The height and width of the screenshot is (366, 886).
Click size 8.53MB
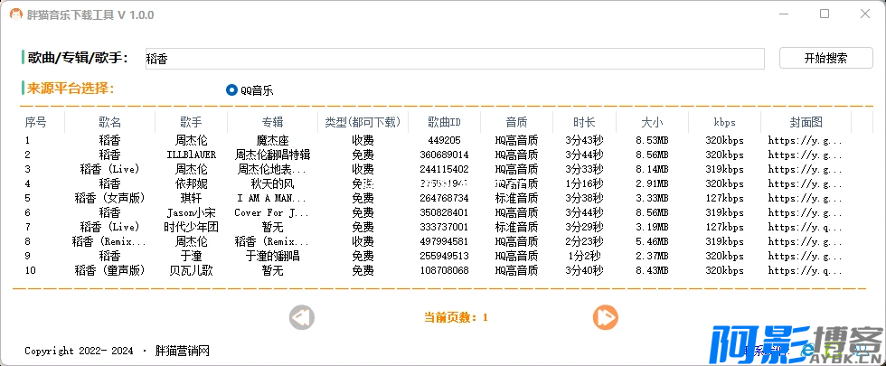click(x=652, y=140)
